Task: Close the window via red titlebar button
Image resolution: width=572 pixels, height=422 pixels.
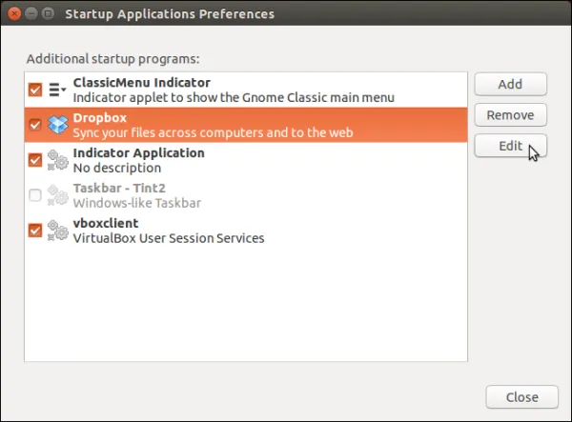Action: click(x=14, y=14)
